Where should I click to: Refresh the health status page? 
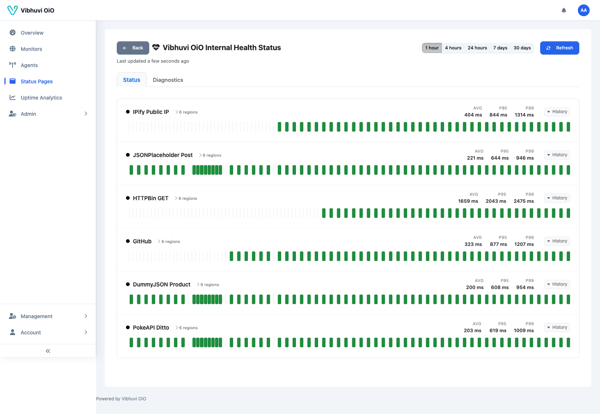(x=559, y=48)
